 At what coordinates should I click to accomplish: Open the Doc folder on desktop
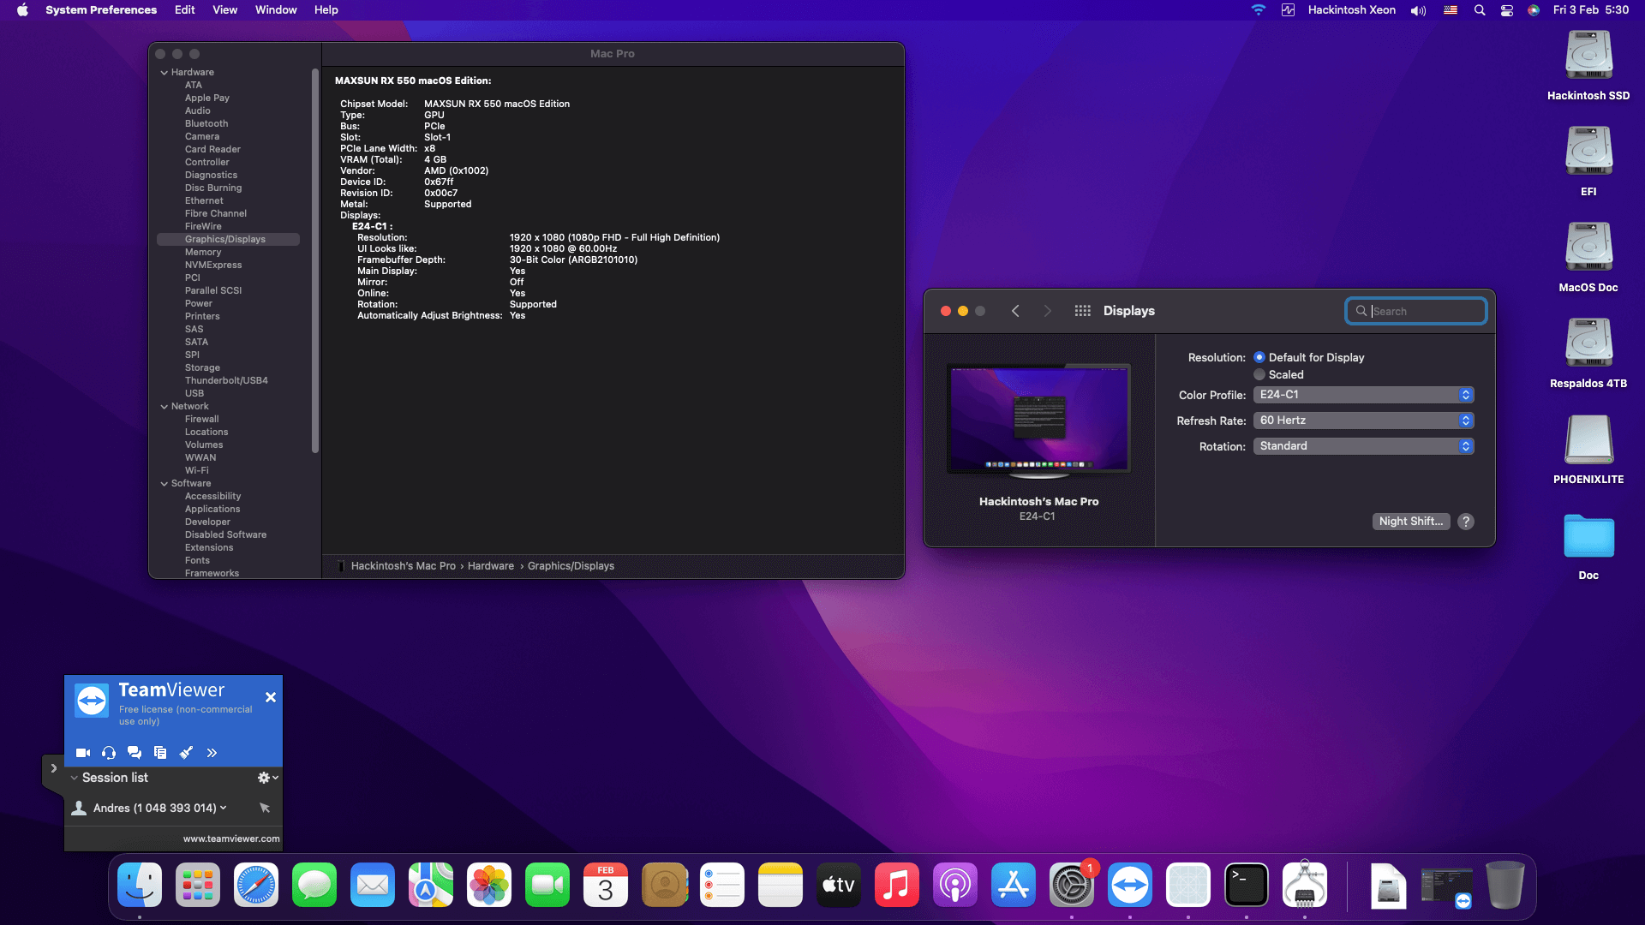click(1588, 537)
